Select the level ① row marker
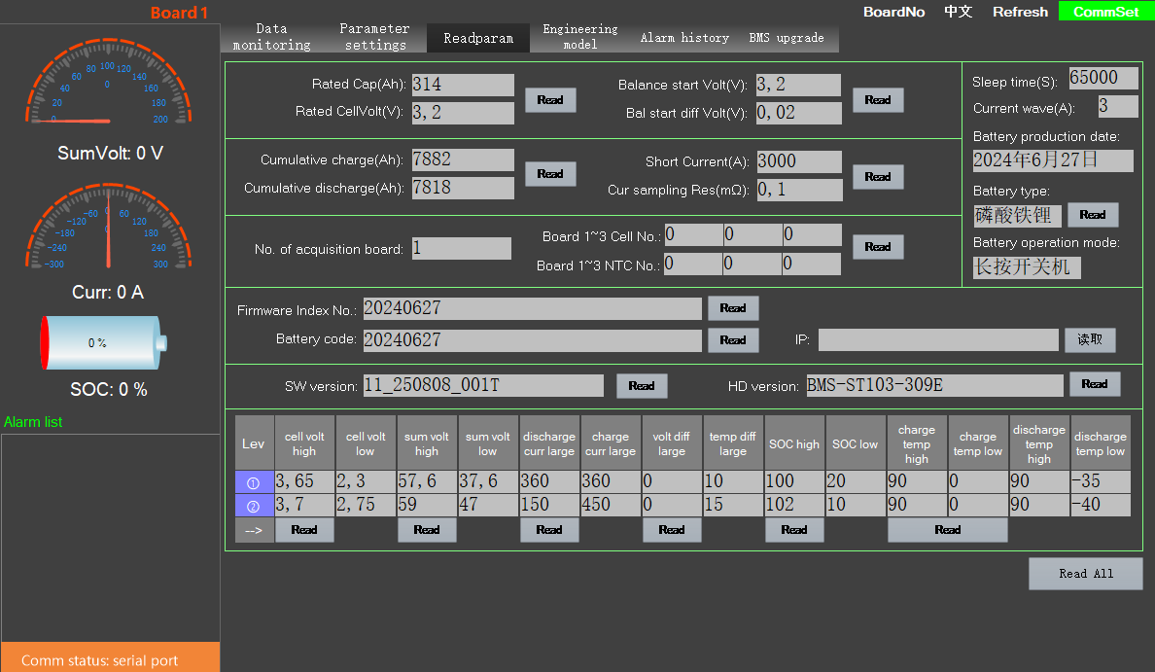The height and width of the screenshot is (672, 1155). (x=253, y=481)
